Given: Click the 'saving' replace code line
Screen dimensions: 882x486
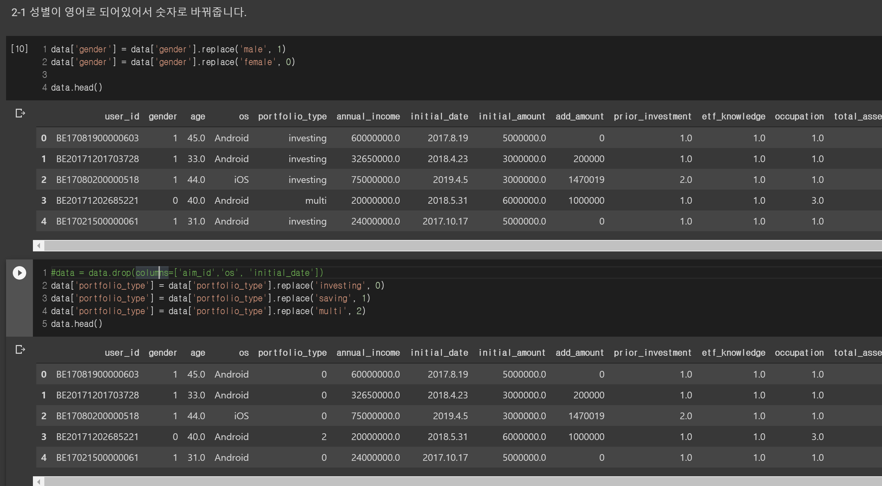Looking at the screenshot, I should (x=210, y=298).
